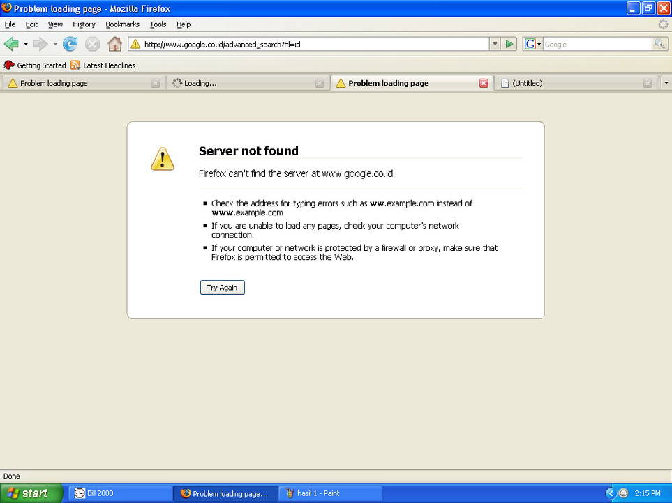Click the Done status bar text
The image size is (672, 503).
tap(12, 476)
